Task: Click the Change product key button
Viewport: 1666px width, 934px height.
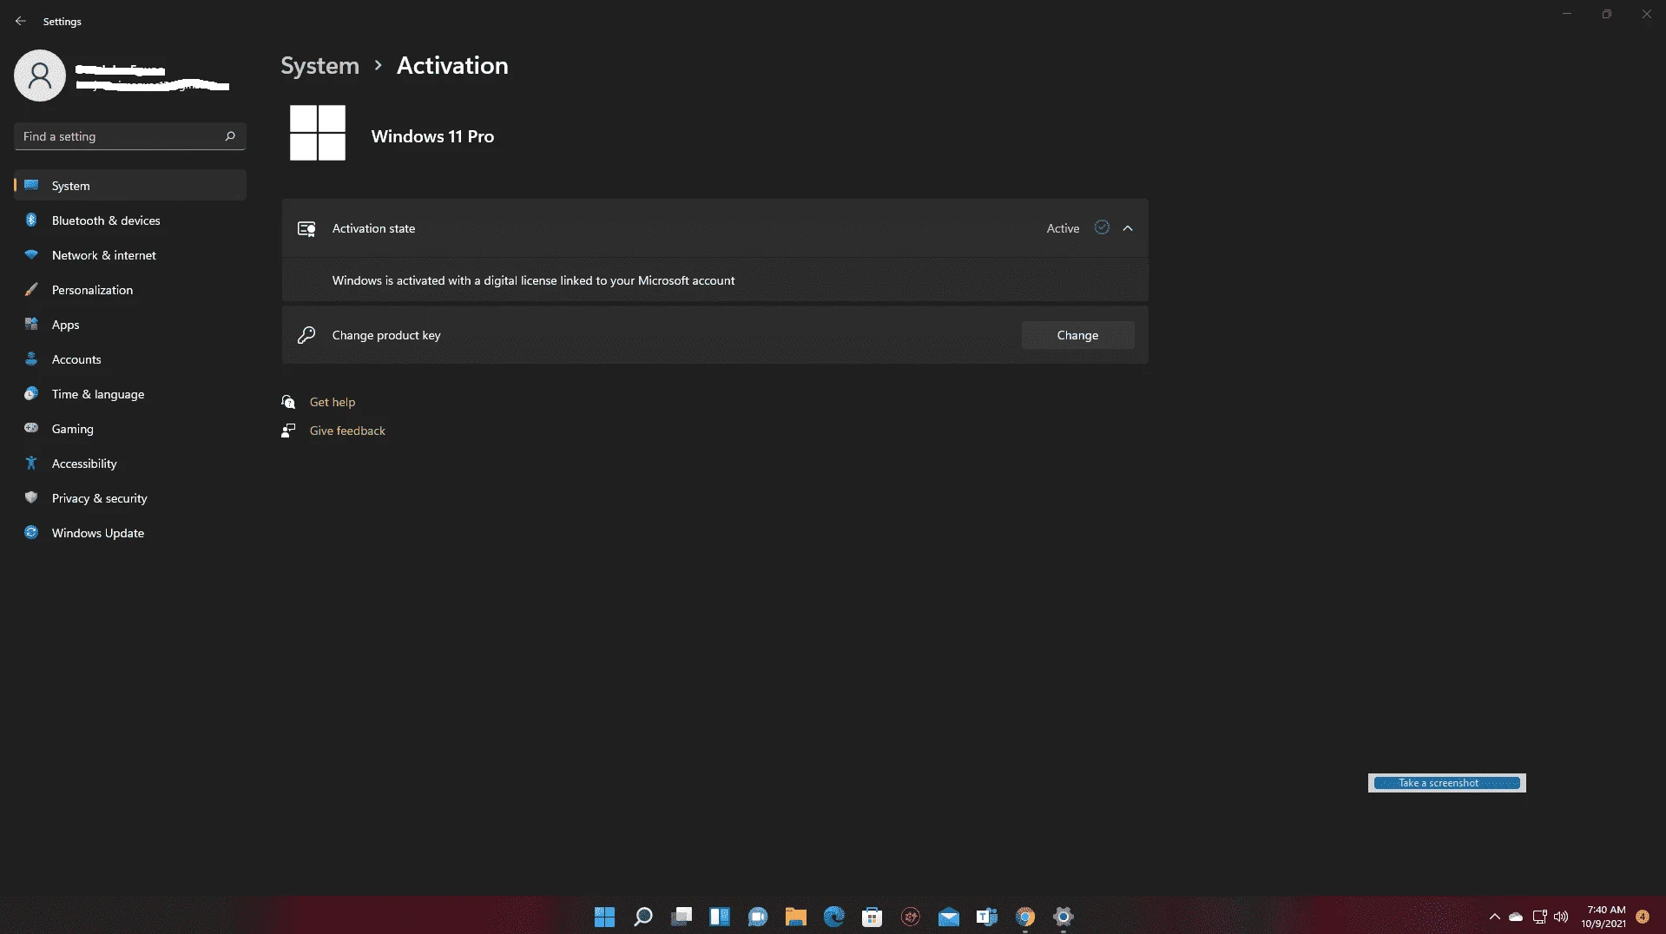Action: pos(1077,335)
